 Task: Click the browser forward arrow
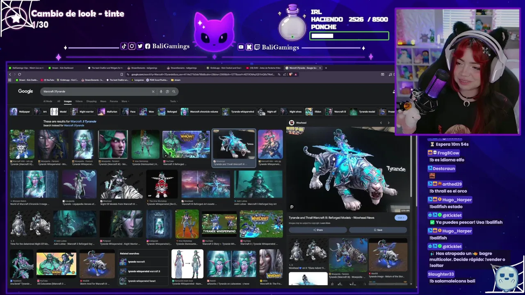point(15,74)
